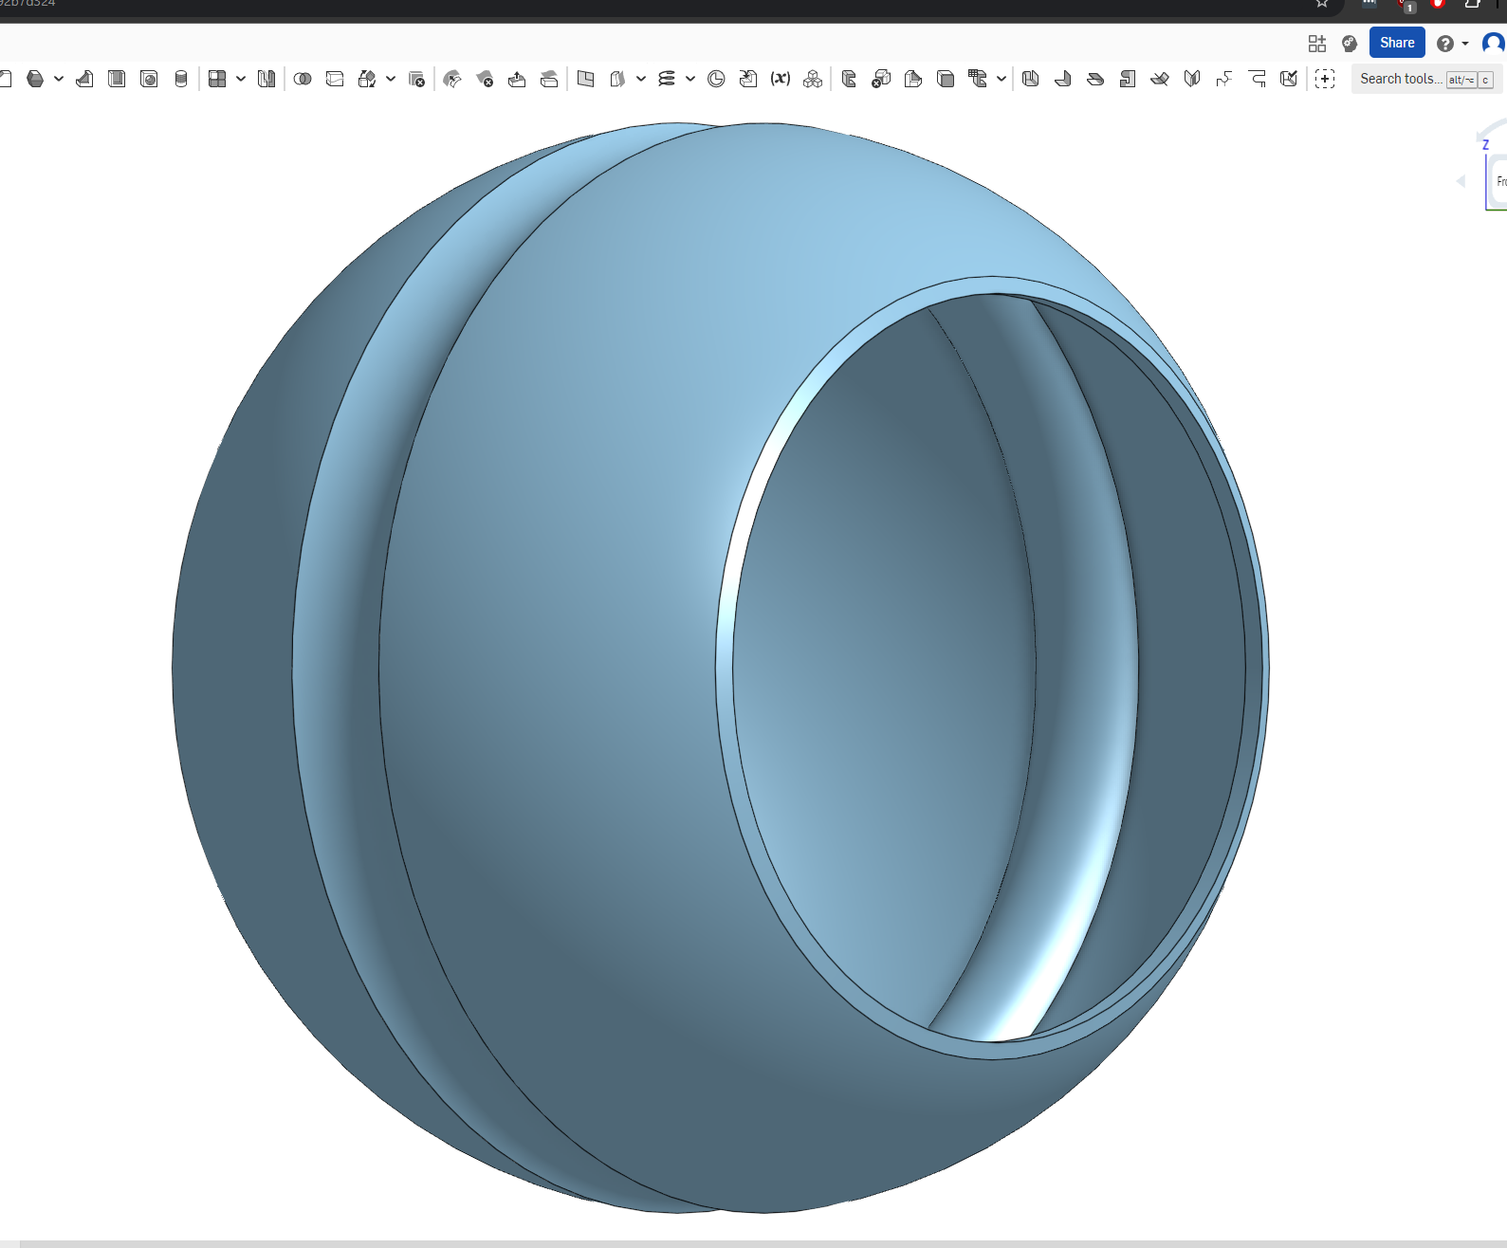The width and height of the screenshot is (1507, 1248).
Task: Expand the dropdown beside the Extrude tool
Action: coord(59,79)
